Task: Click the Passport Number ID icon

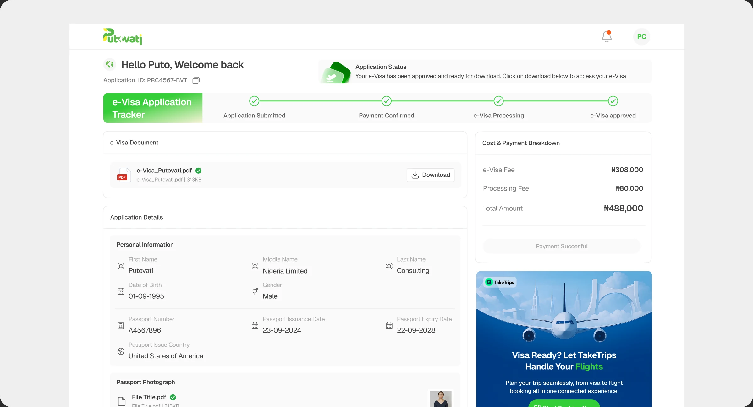Action: [x=121, y=326]
